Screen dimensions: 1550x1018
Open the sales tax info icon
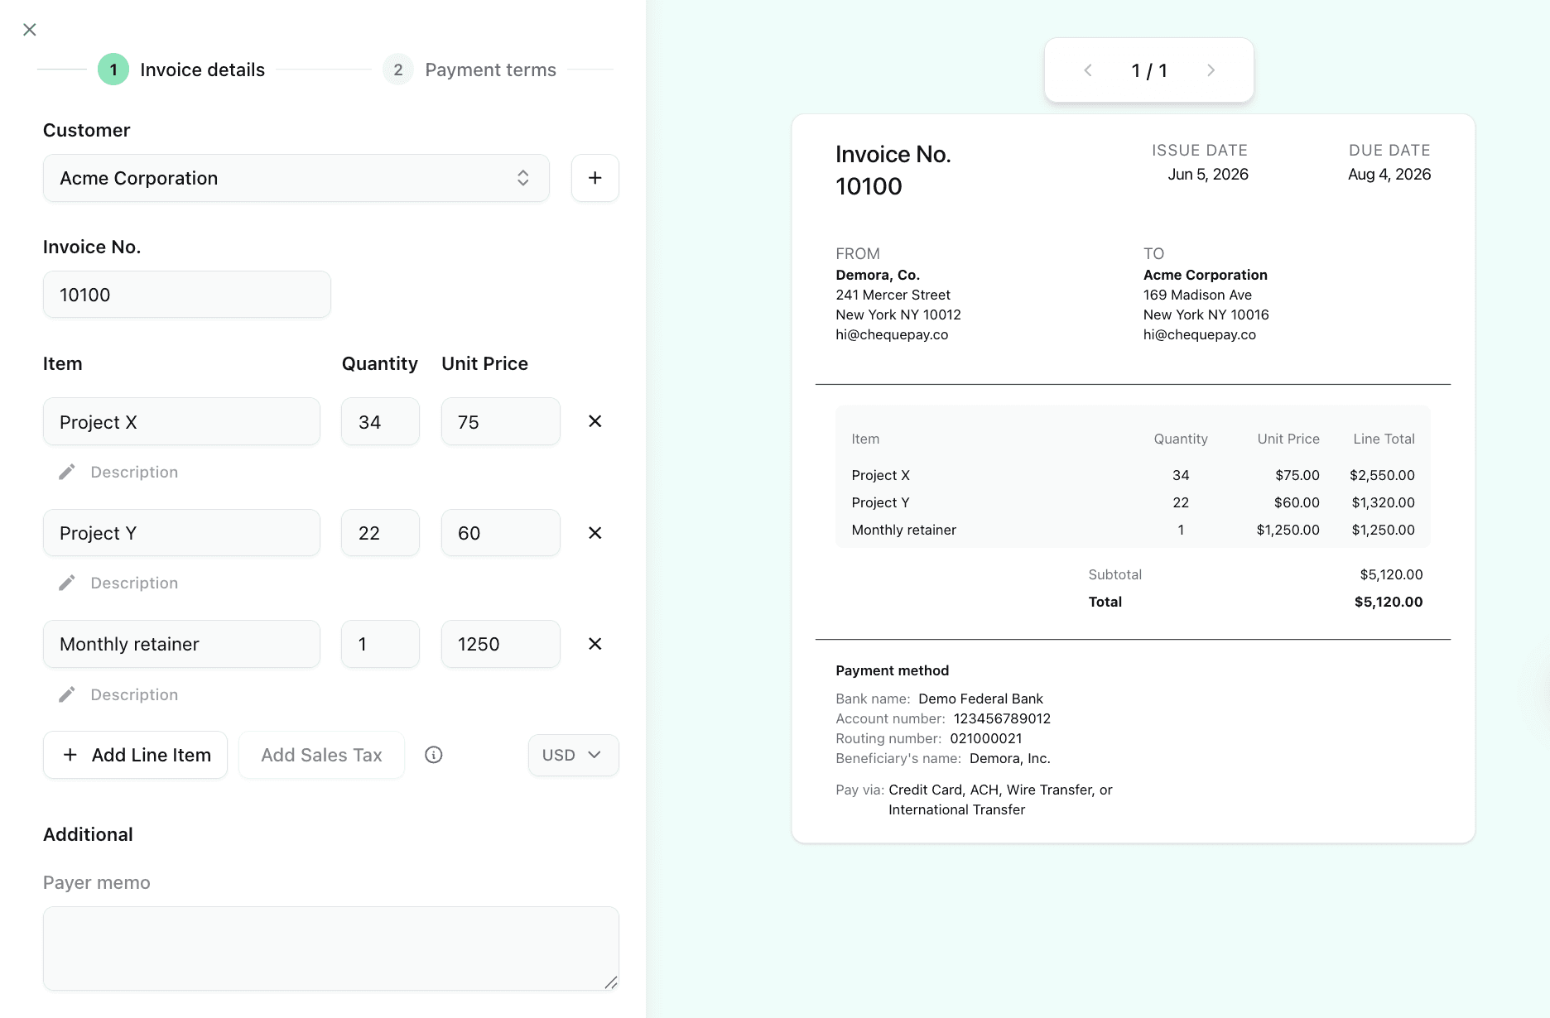point(434,755)
